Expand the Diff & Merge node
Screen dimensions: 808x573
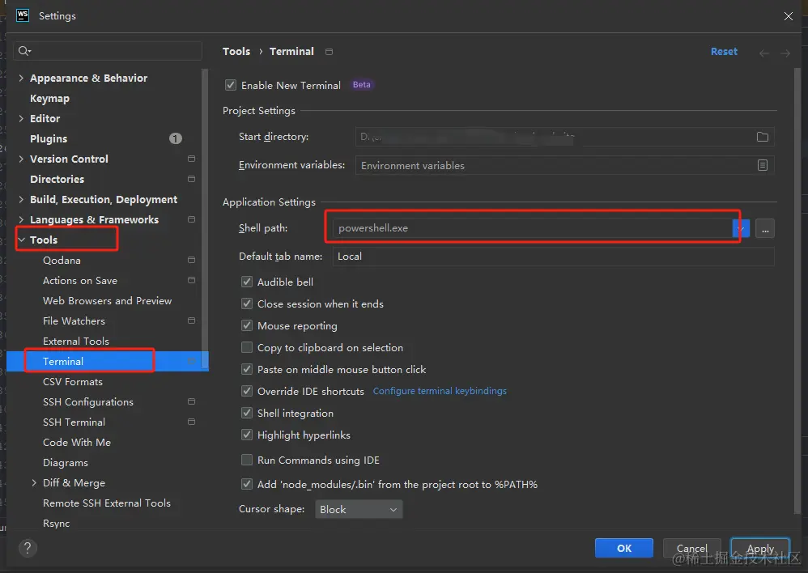(x=34, y=483)
